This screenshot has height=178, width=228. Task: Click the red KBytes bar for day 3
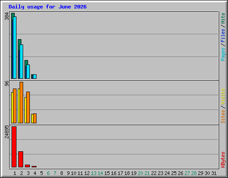click(27, 166)
